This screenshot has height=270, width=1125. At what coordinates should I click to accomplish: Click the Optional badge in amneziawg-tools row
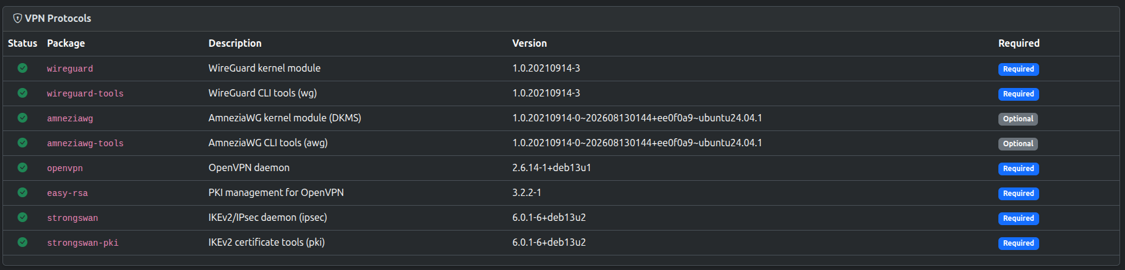pos(1018,144)
